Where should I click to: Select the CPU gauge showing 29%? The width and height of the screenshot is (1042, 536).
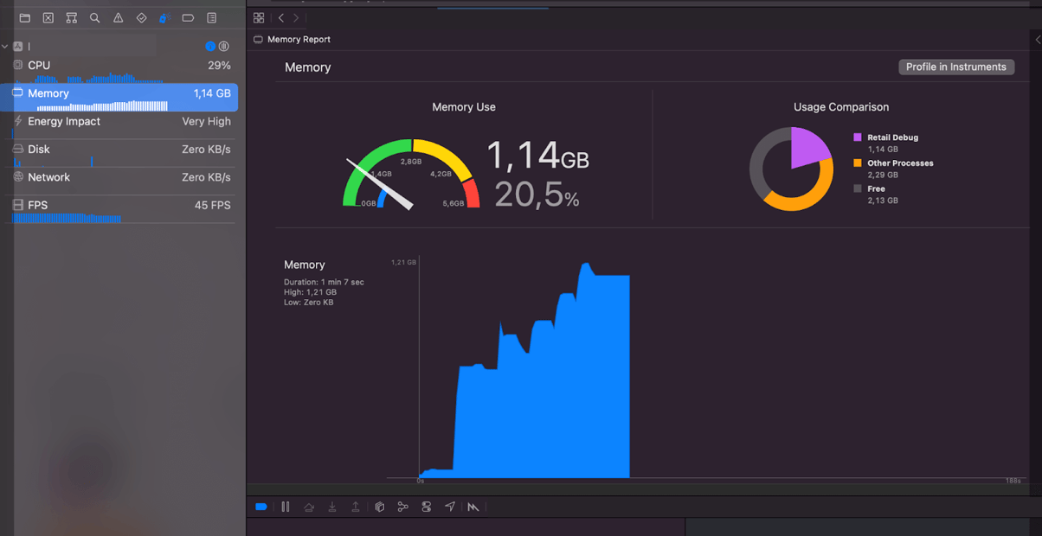(x=121, y=65)
